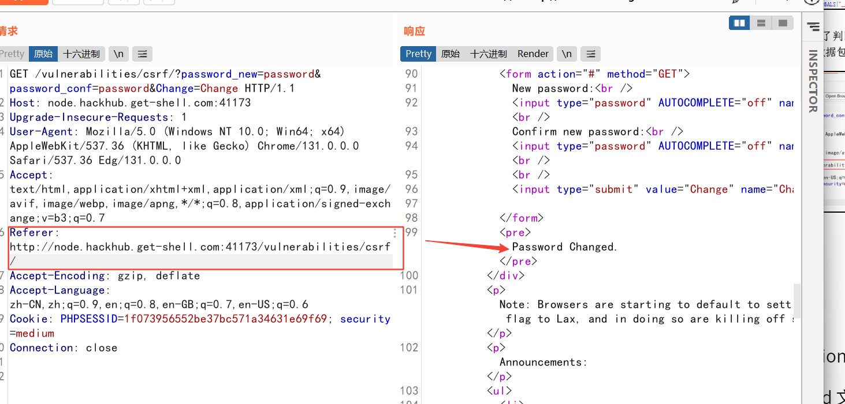Switch response to 十六进制 tab
The height and width of the screenshot is (404, 845).
click(x=489, y=54)
